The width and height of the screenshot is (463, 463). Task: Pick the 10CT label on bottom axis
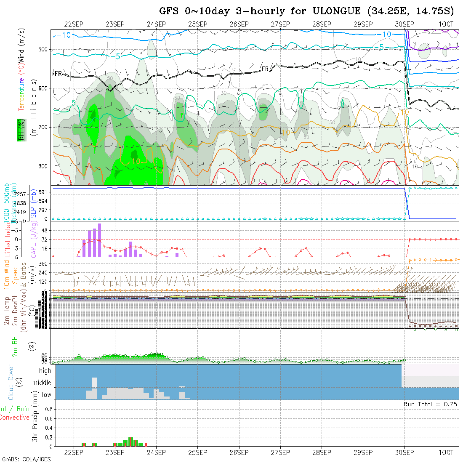tap(446, 452)
